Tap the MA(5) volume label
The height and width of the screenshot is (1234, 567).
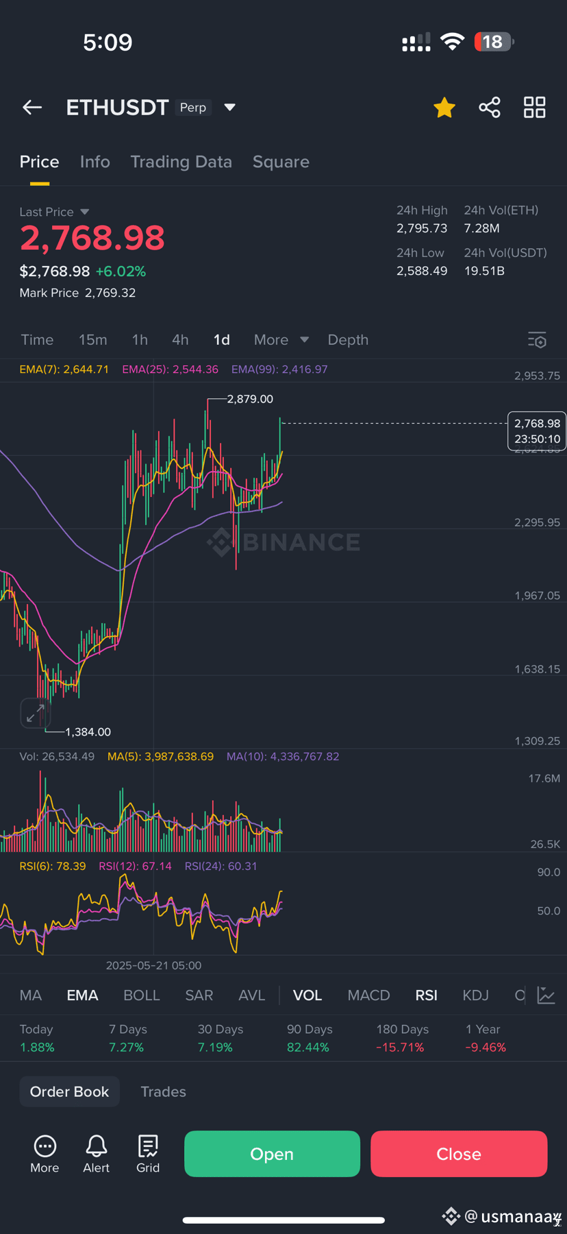[x=160, y=757]
